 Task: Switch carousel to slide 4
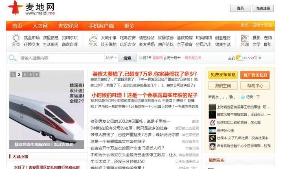31,75
